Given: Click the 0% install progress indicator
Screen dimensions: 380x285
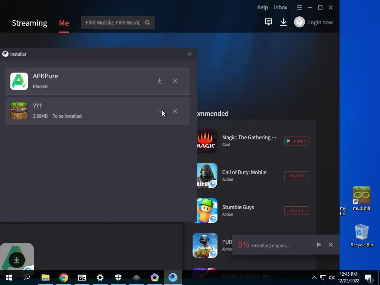Looking at the screenshot, I should click(243, 245).
